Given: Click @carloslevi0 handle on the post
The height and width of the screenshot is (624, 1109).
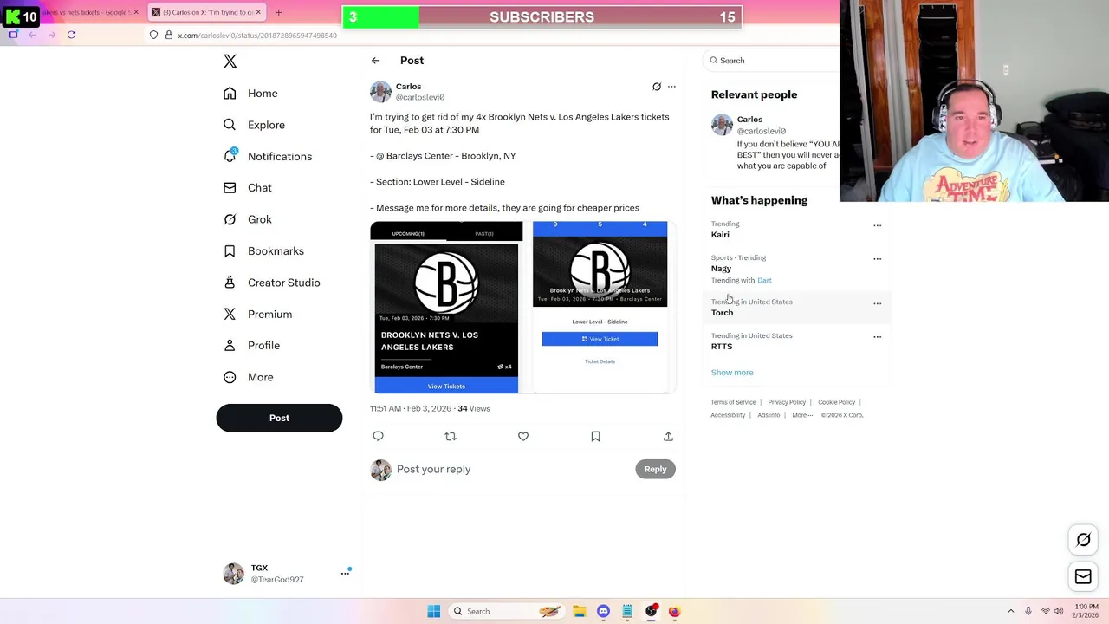Looking at the screenshot, I should [x=420, y=97].
